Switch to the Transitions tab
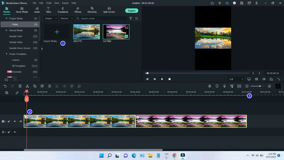This screenshot has width=284, height=160. (63, 10)
